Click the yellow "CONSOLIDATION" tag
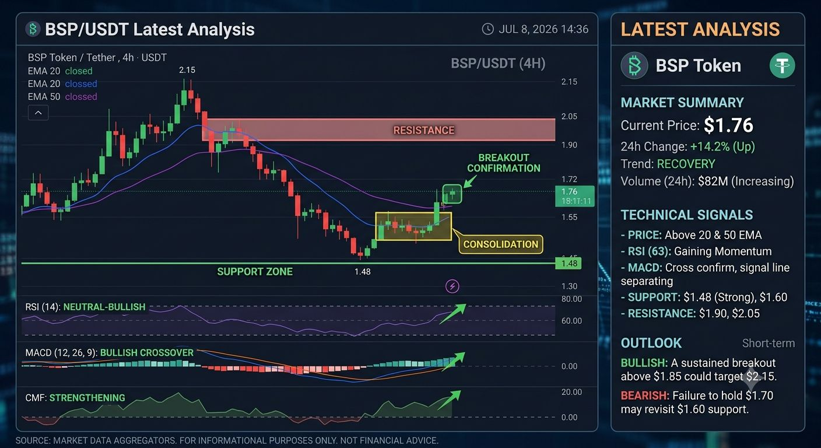The height and width of the screenshot is (448, 821). 501,244
